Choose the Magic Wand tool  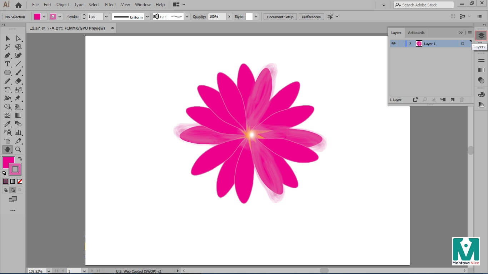click(x=7, y=47)
